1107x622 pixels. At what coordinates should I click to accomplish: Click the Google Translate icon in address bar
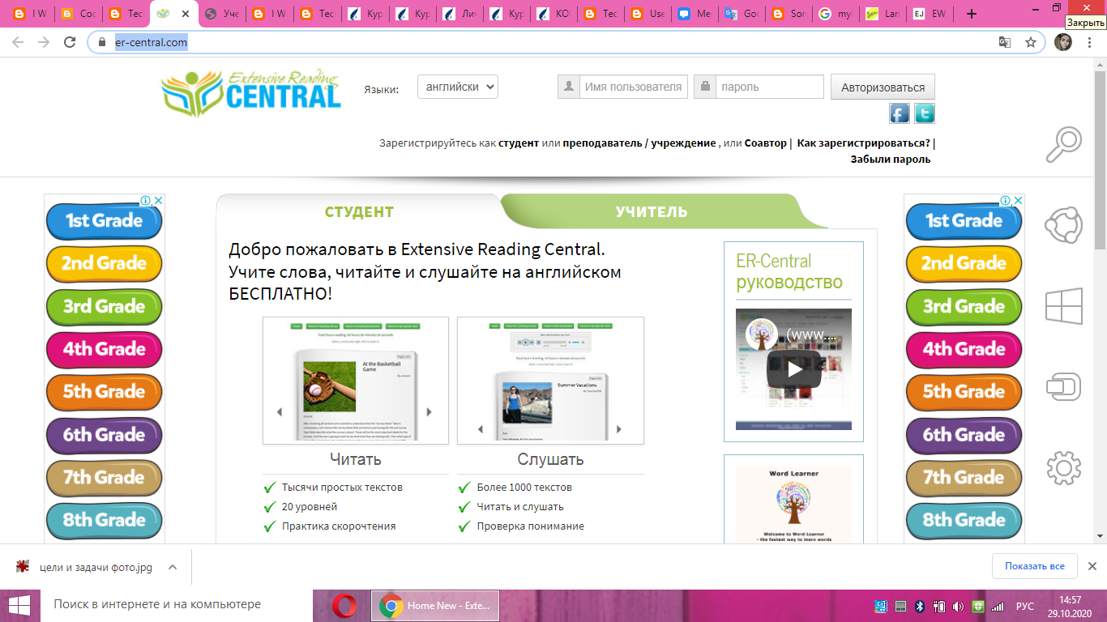pos(1005,42)
